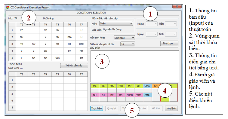Close the Conditional Execution Report window

(177, 6)
